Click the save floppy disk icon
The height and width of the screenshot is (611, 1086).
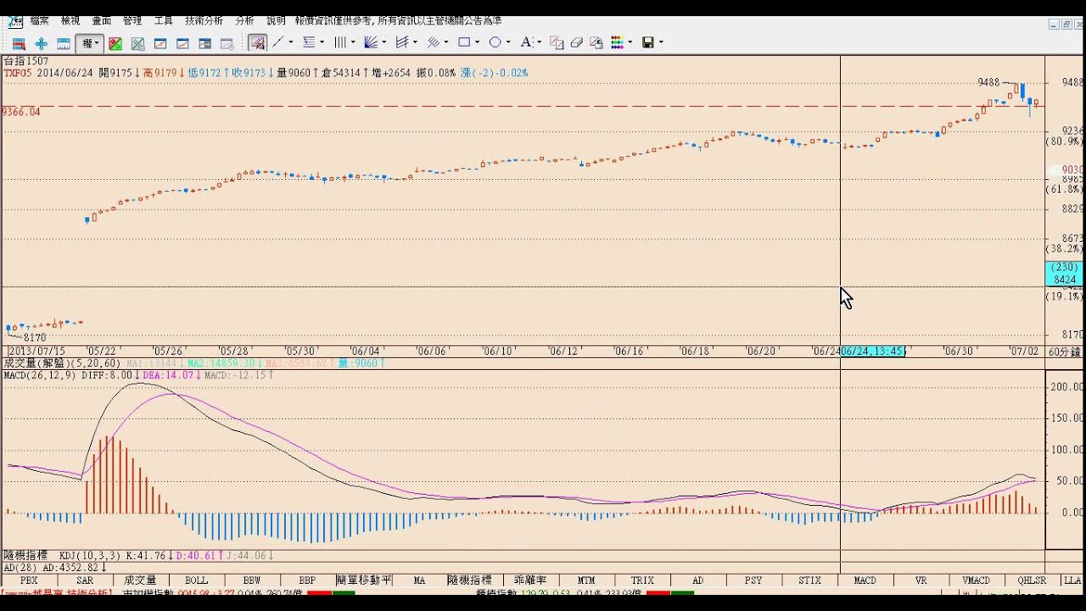[647, 42]
